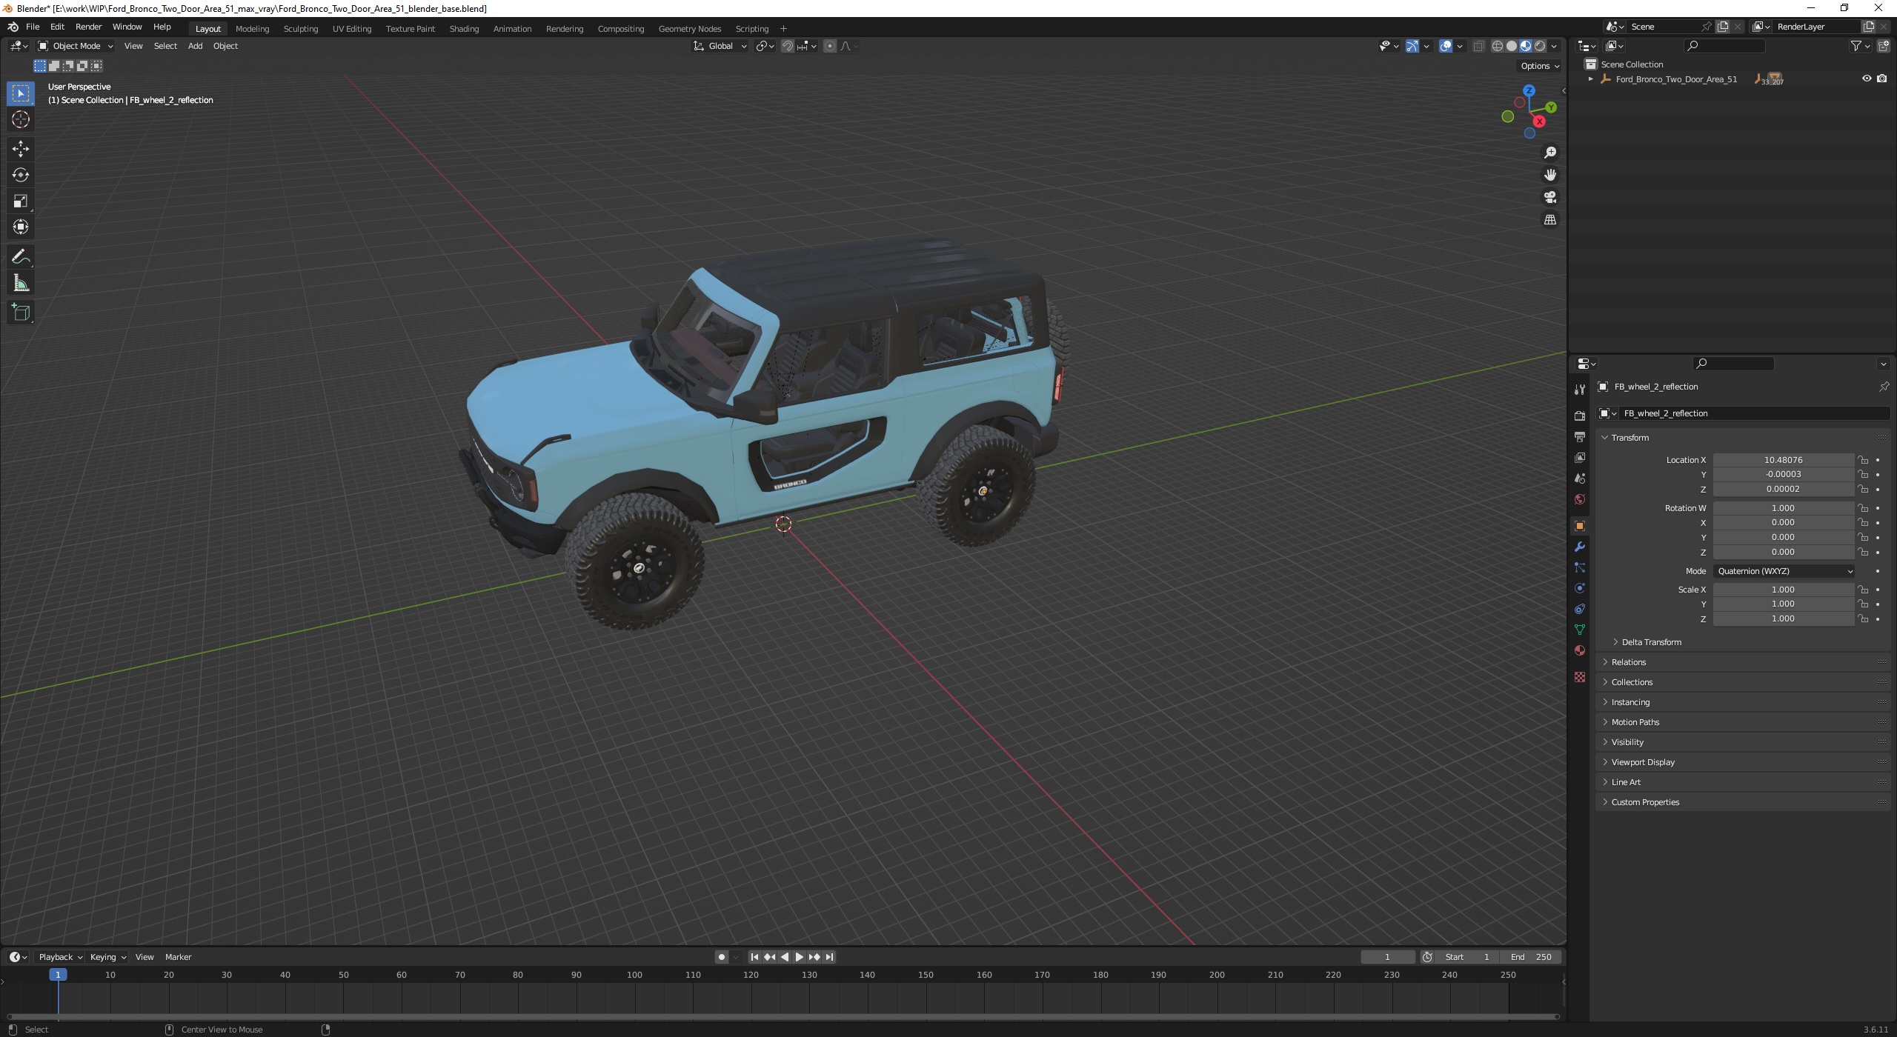Toggle snapping magnet in viewport header
The width and height of the screenshot is (1897, 1037).
(x=788, y=46)
